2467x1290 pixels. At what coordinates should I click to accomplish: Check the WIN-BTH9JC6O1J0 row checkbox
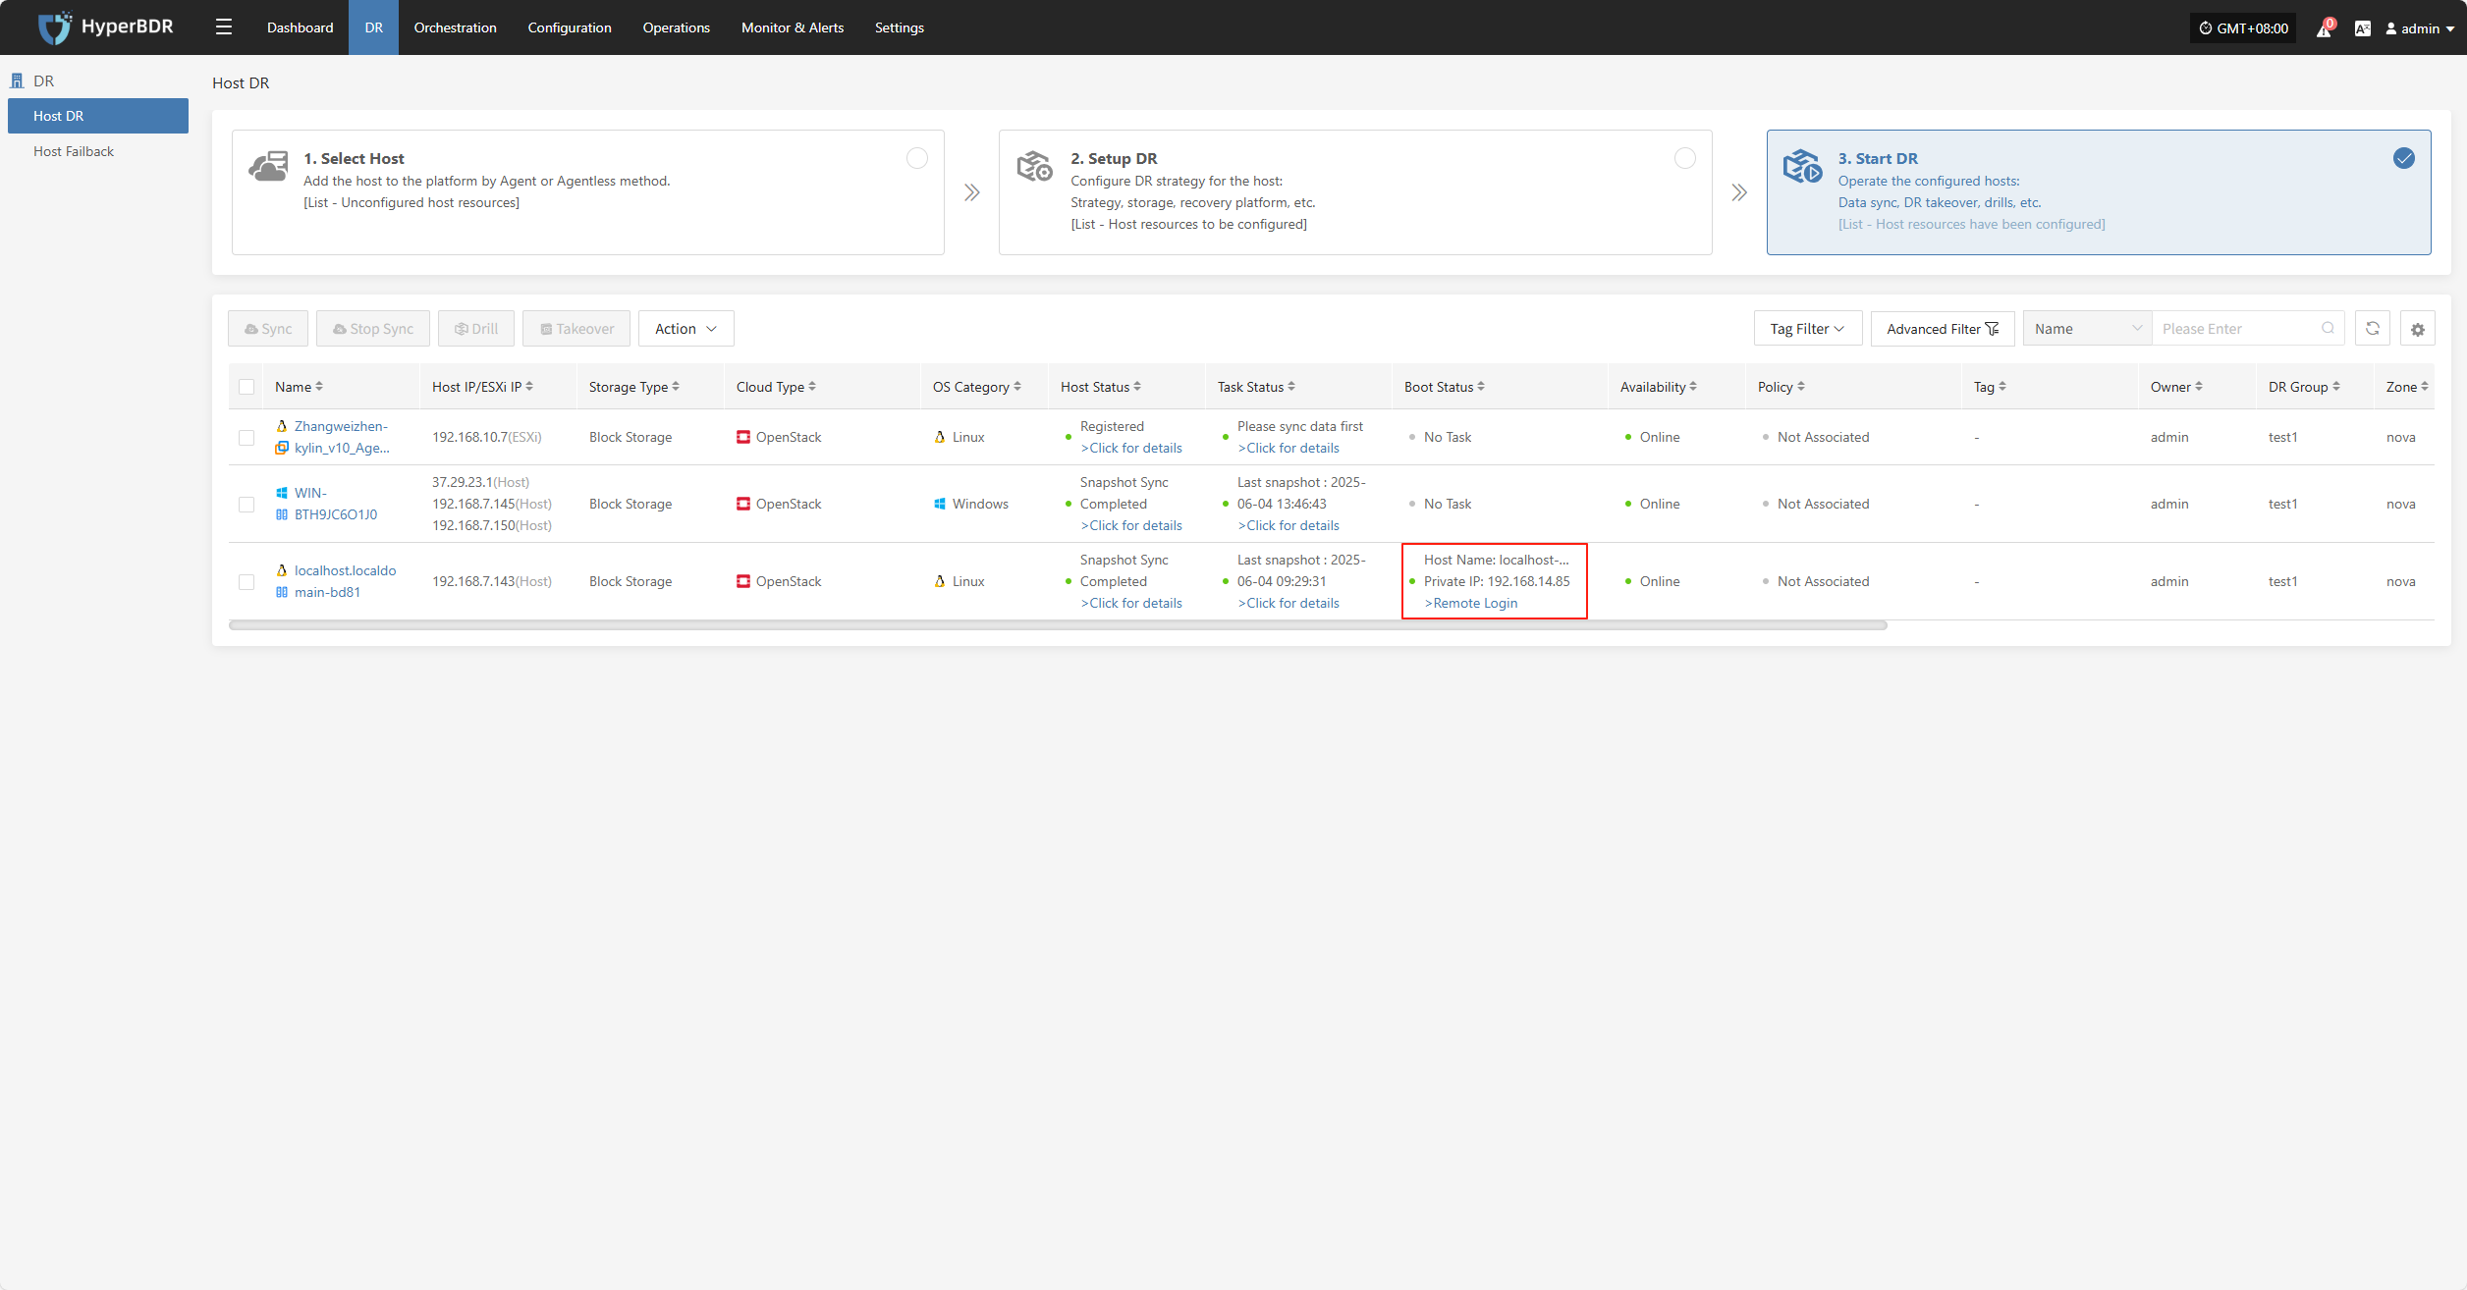coord(247,504)
